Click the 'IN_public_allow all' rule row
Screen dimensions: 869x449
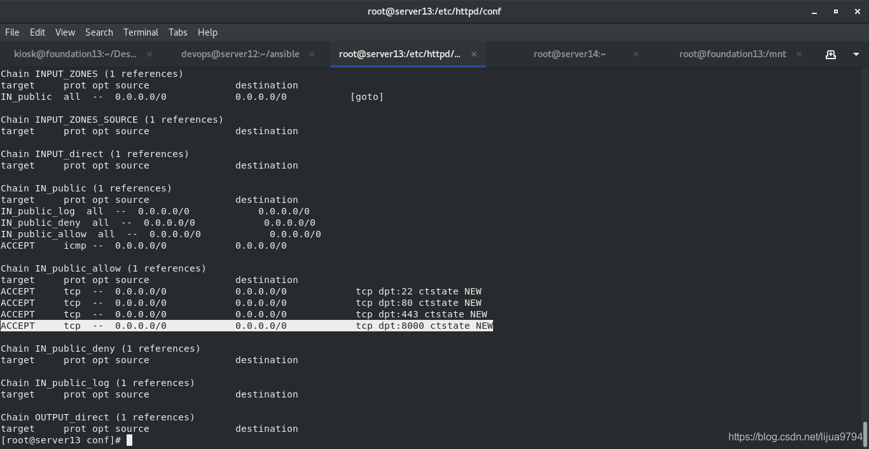tap(161, 234)
